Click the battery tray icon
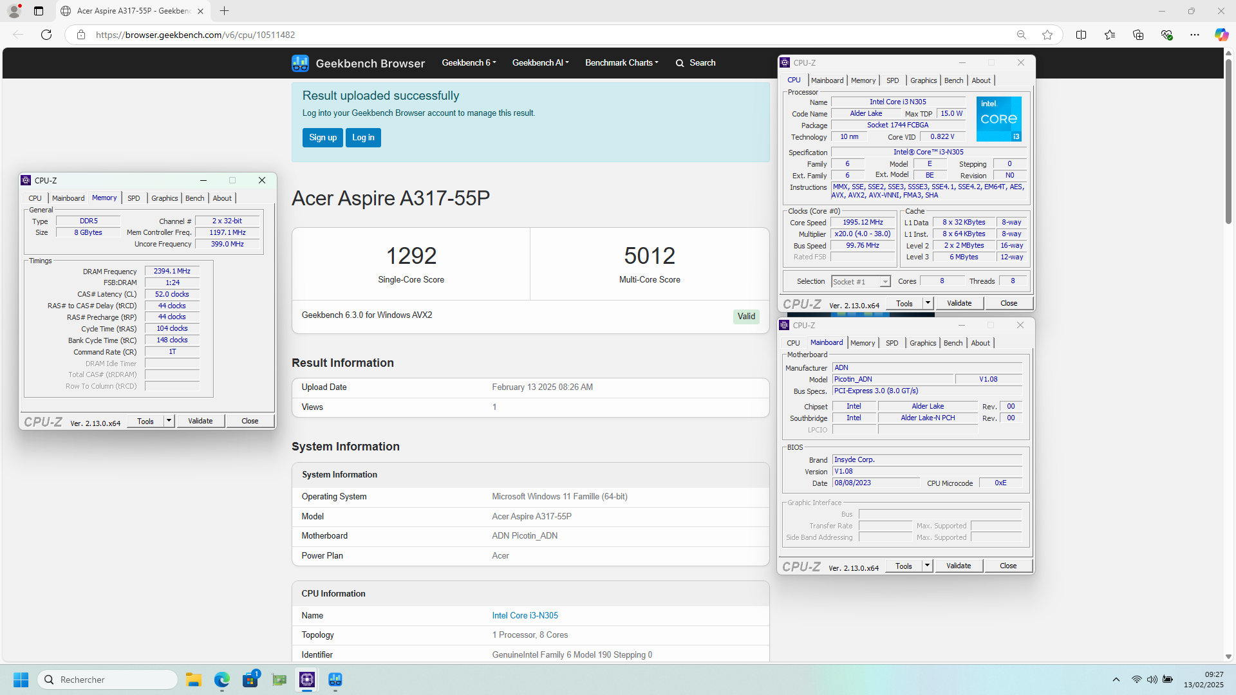 click(x=1167, y=680)
